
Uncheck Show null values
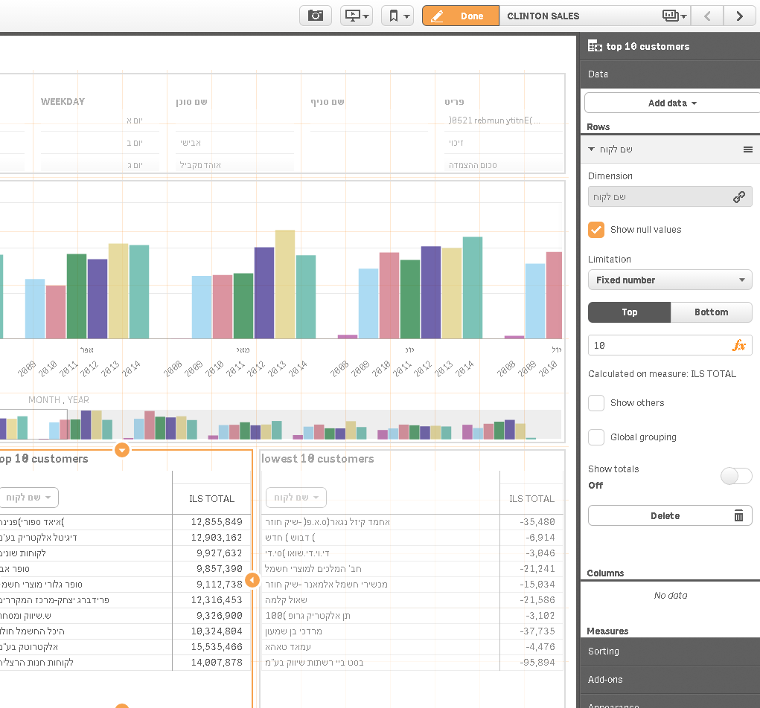(x=596, y=230)
